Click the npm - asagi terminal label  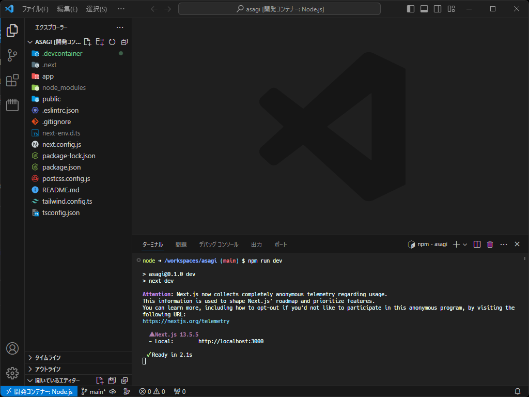click(x=428, y=245)
